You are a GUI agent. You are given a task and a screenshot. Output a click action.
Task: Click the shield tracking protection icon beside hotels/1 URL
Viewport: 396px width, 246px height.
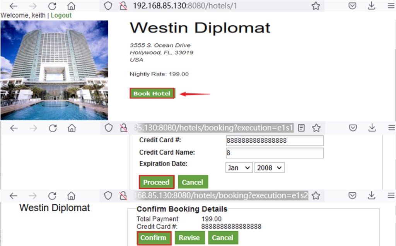pyautogui.click(x=108, y=6)
